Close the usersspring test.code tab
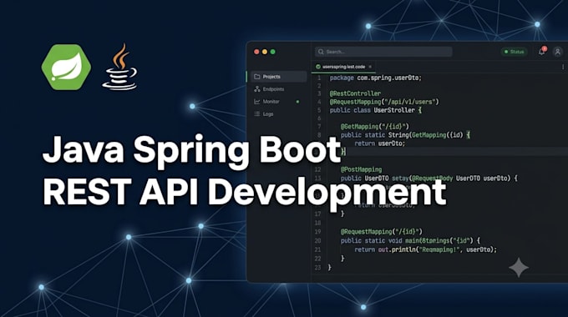 (370, 67)
